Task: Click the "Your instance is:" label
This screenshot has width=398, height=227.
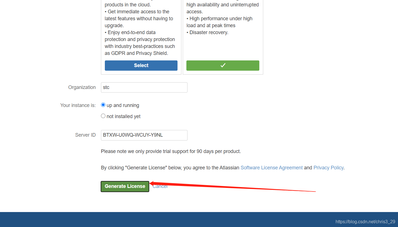Action: tap(78, 105)
